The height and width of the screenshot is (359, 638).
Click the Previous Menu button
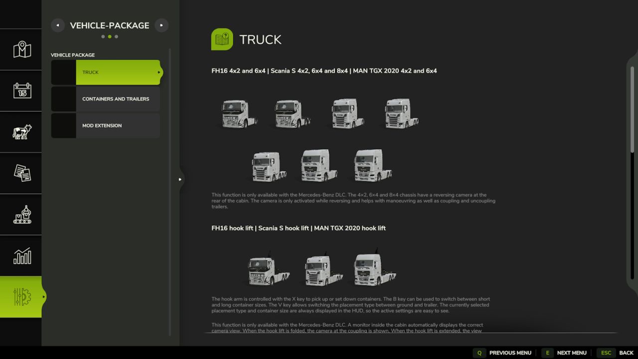[502, 353]
